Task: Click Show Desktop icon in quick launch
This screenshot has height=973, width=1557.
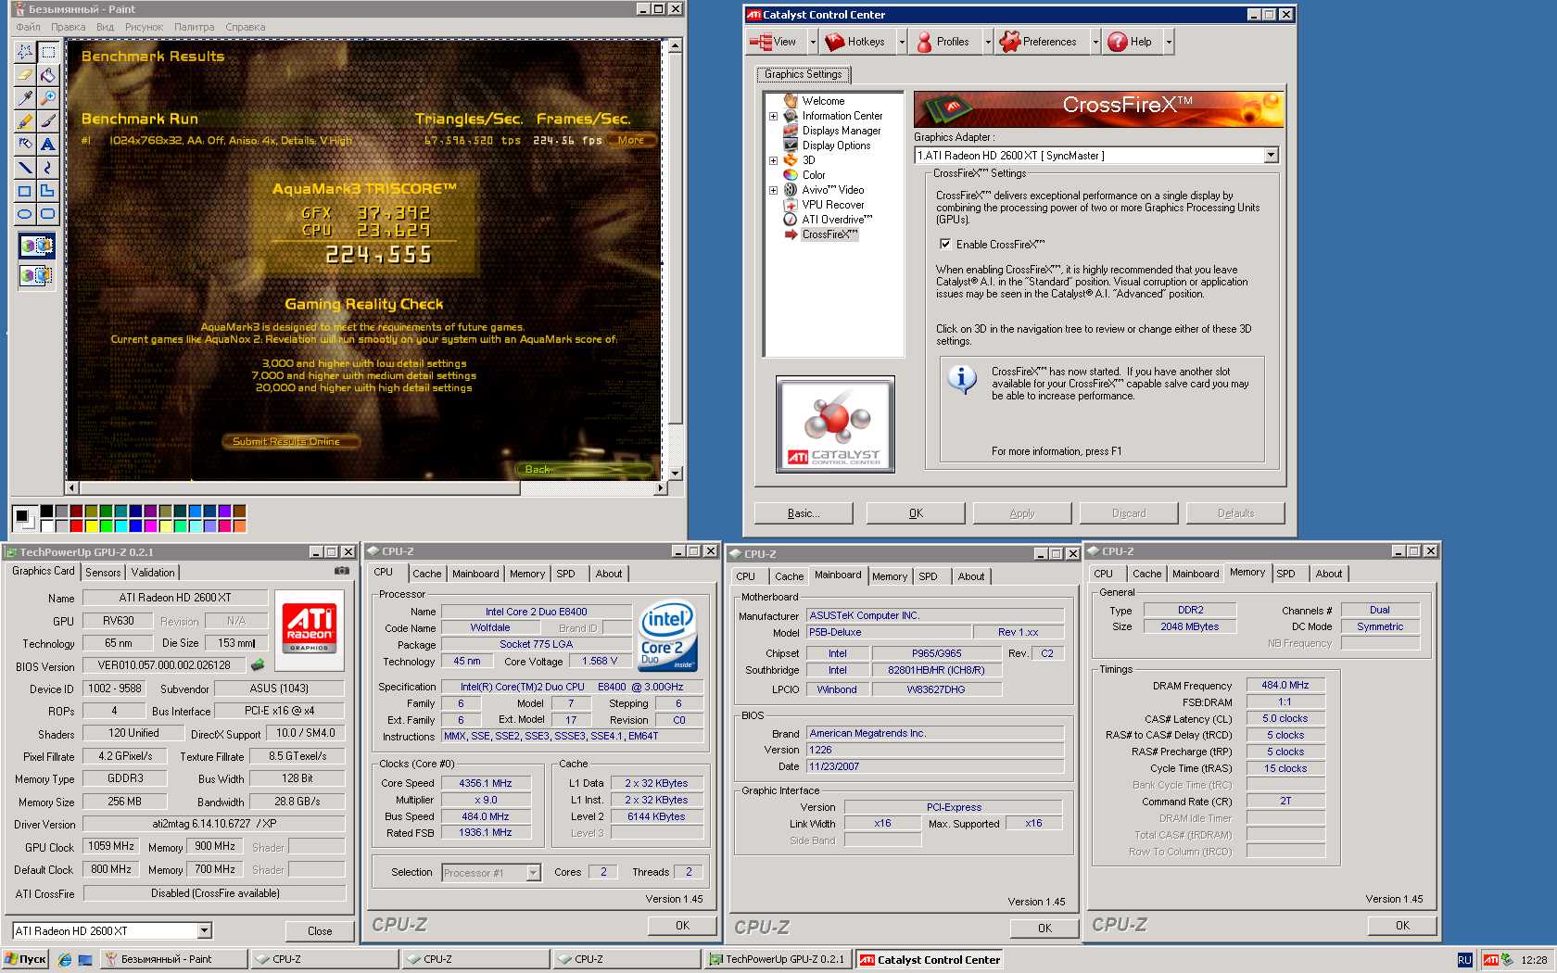Action: tap(85, 960)
